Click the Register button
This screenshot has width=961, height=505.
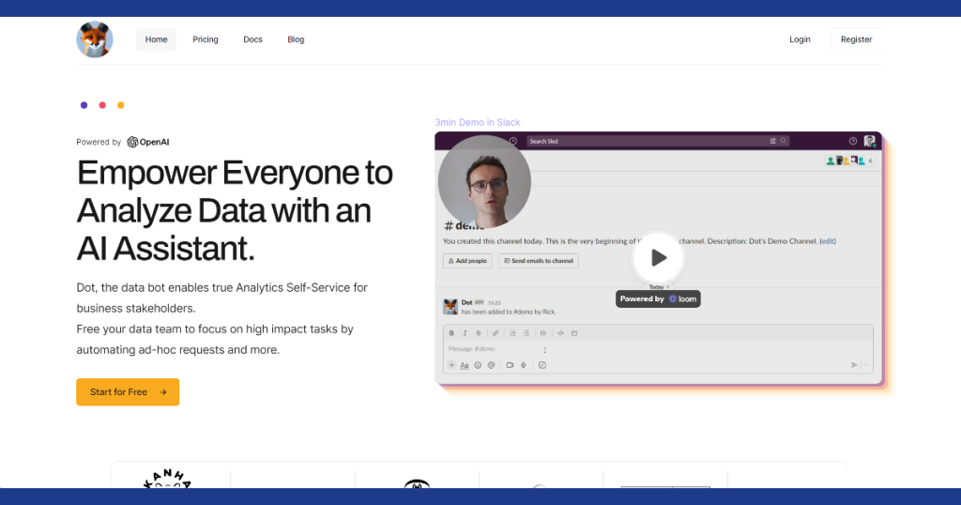(856, 39)
